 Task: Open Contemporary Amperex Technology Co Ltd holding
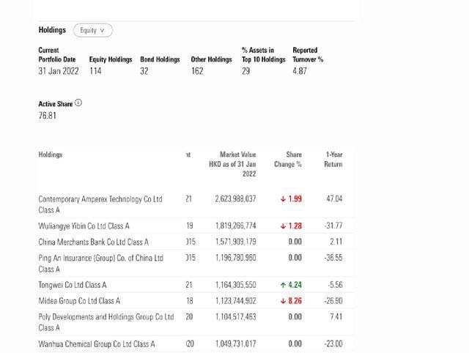click(100, 204)
